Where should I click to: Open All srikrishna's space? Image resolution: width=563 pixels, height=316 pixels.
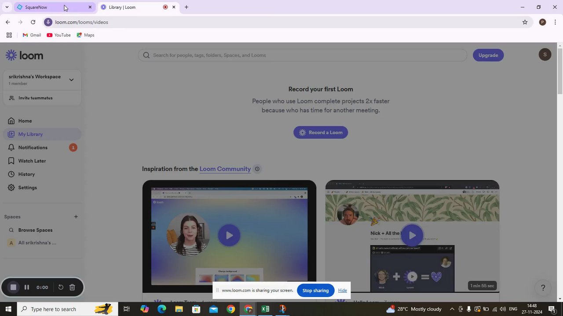coord(37,243)
